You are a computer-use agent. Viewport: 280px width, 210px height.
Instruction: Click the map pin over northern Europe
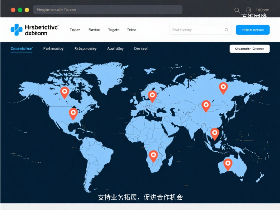point(152,95)
